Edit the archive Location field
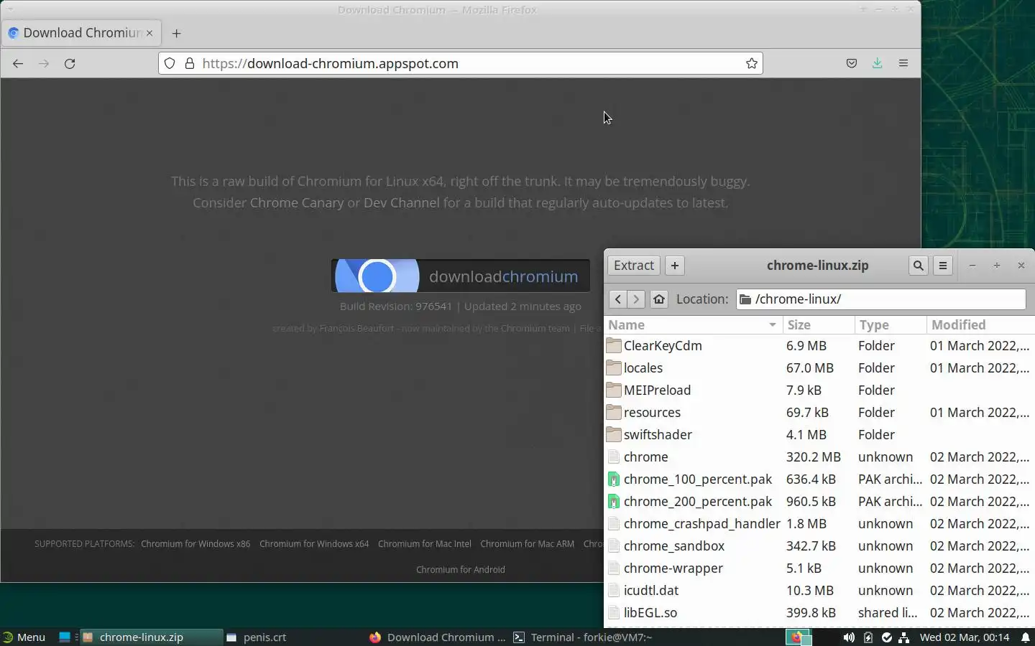The height and width of the screenshot is (646, 1035). click(x=881, y=299)
